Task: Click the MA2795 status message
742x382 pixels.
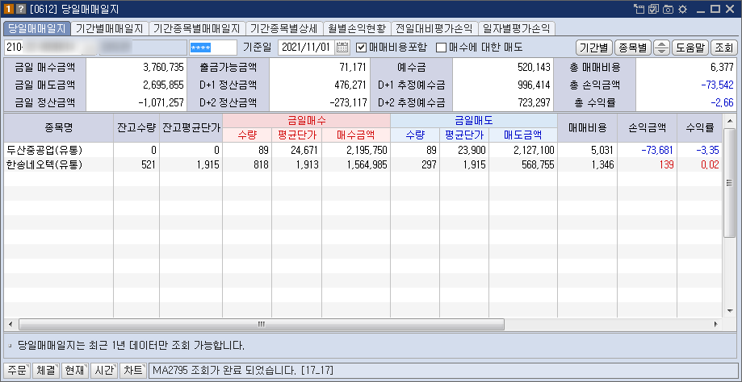Action: tap(243, 371)
